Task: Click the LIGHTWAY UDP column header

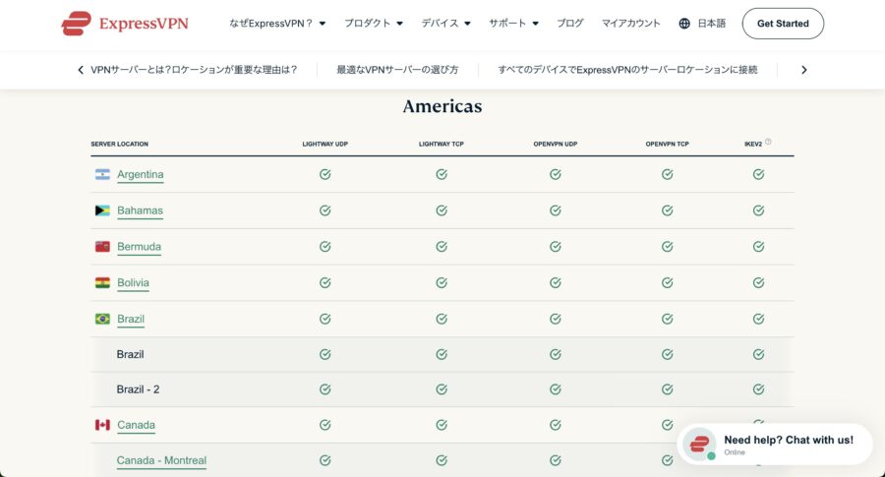Action: [x=325, y=144]
